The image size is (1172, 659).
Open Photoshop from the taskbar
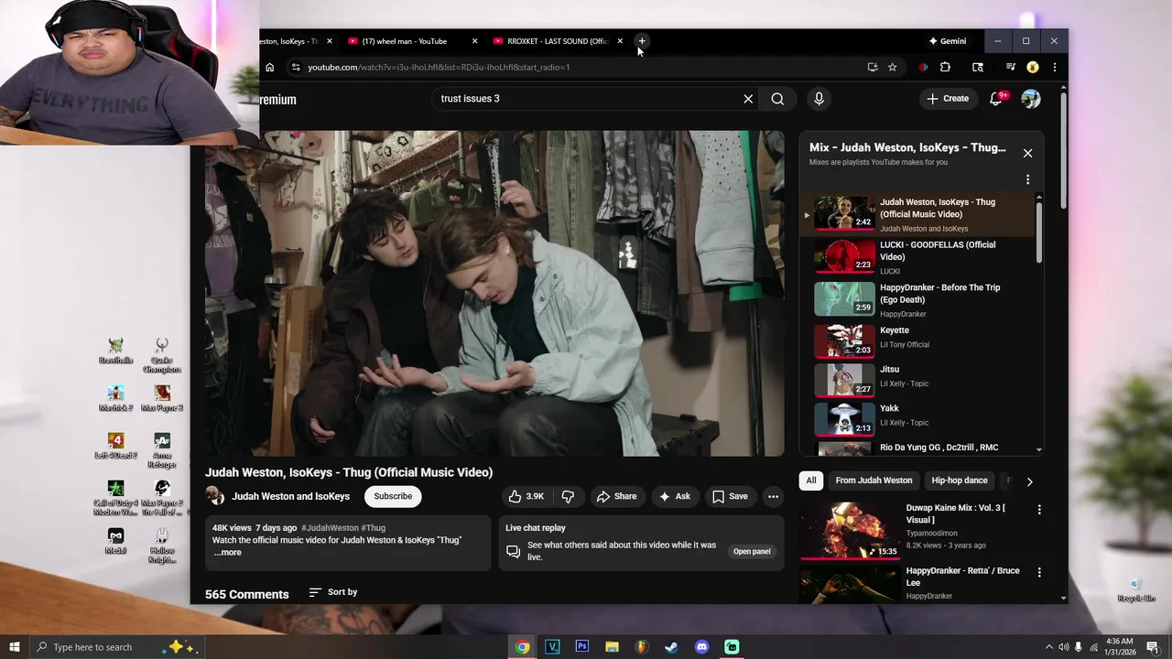pos(582,647)
